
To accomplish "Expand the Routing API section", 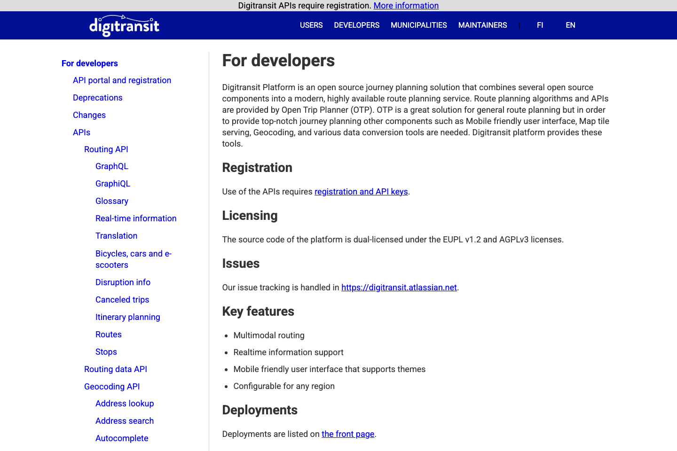I will [x=106, y=149].
